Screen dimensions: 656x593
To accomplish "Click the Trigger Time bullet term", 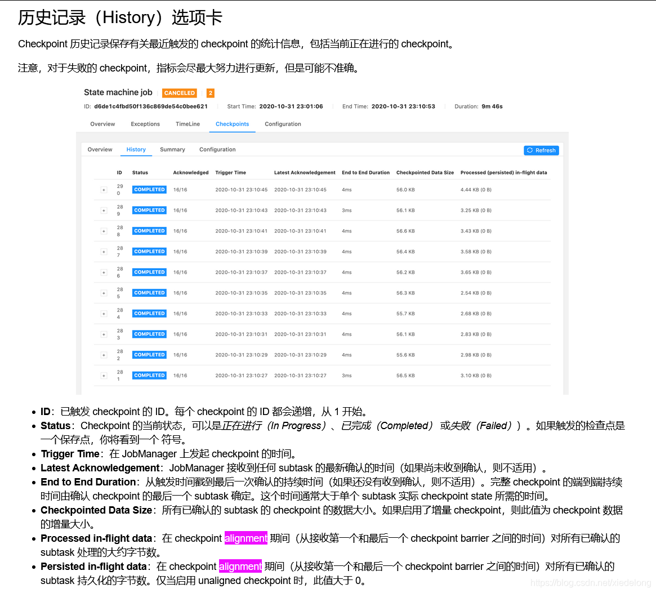I will point(70,454).
